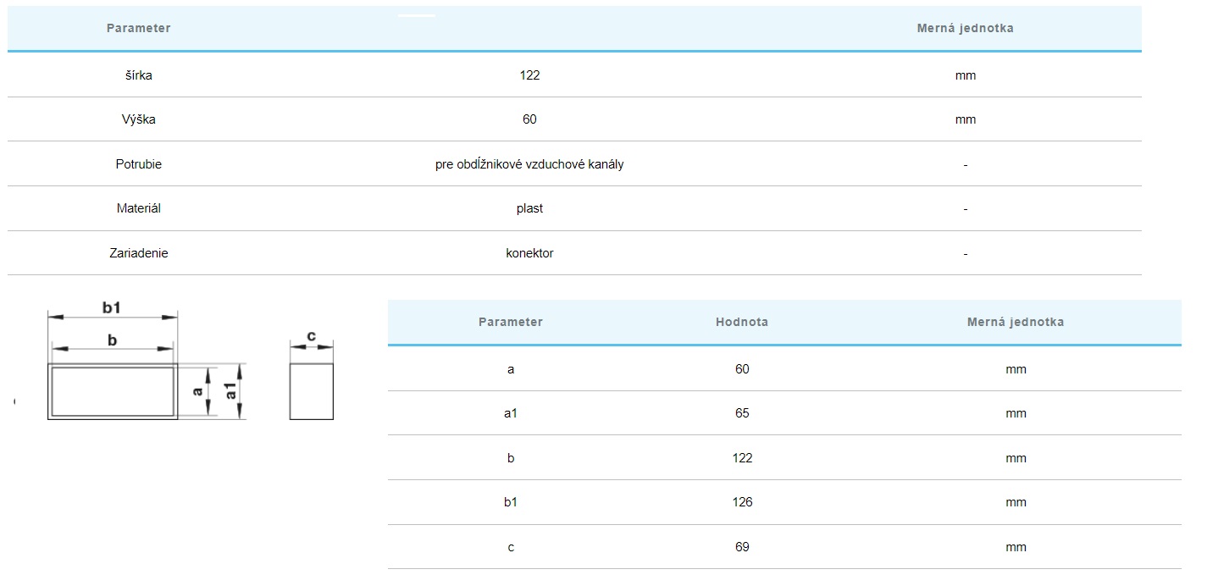Image resolution: width=1207 pixels, height=586 pixels.
Task: Click the Potrubie row label
Action: pos(138,164)
